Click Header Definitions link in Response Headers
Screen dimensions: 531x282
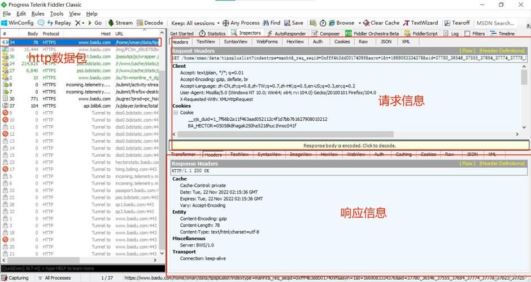pyautogui.click(x=502, y=164)
